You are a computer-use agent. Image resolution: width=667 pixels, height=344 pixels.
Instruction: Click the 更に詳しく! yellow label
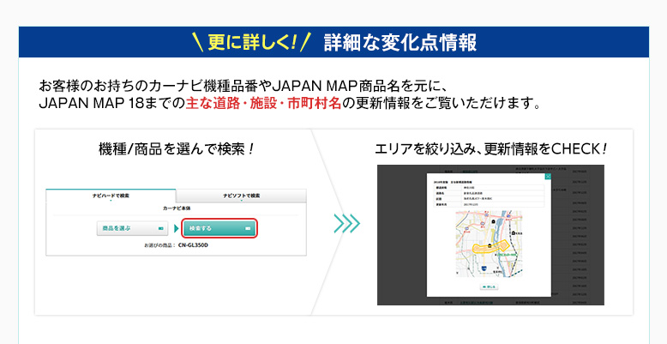pyautogui.click(x=251, y=43)
